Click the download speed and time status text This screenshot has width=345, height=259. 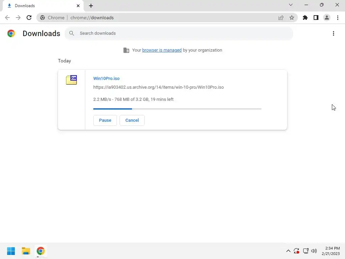[x=133, y=99]
